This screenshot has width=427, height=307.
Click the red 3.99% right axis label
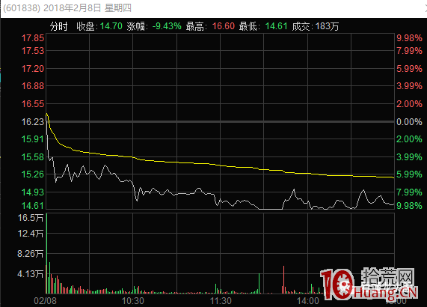pos(409,86)
